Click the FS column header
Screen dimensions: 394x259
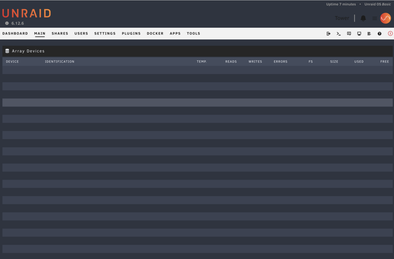point(310,61)
